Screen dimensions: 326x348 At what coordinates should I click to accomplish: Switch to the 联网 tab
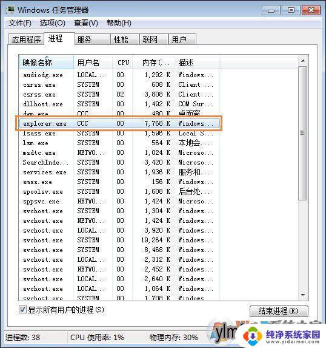point(154,39)
